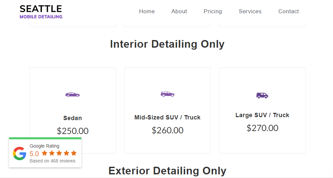The height and width of the screenshot is (178, 333).
Task: Click the Large SUV / Truck title
Action: [x=262, y=115]
